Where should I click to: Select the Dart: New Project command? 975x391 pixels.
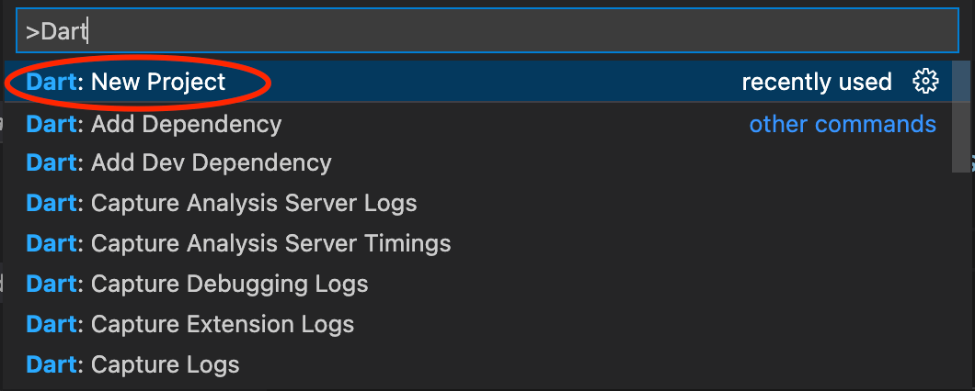click(x=479, y=82)
